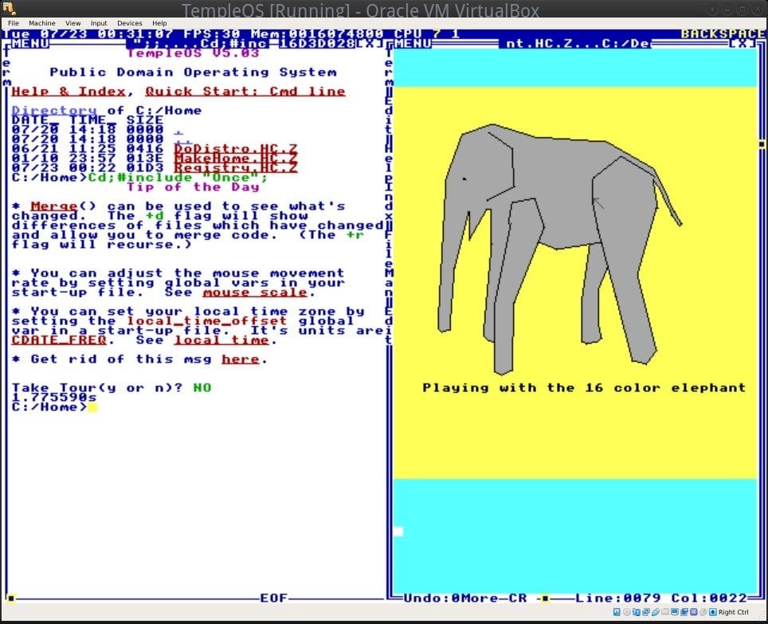
Task: Open the MakeHome.HC.Z file link
Action: coord(236,159)
